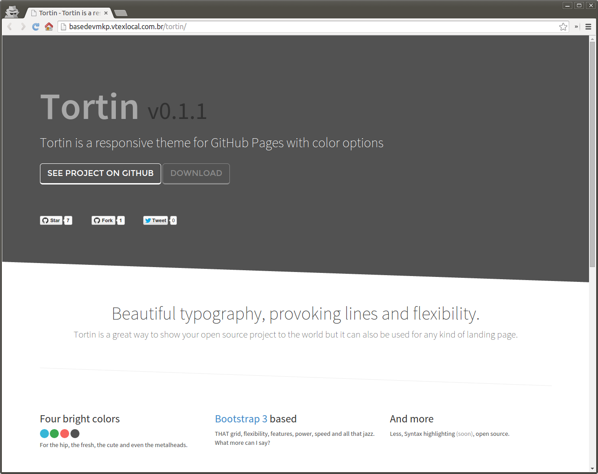
Task: Reload the page with refresh icon
Action: pos(36,26)
